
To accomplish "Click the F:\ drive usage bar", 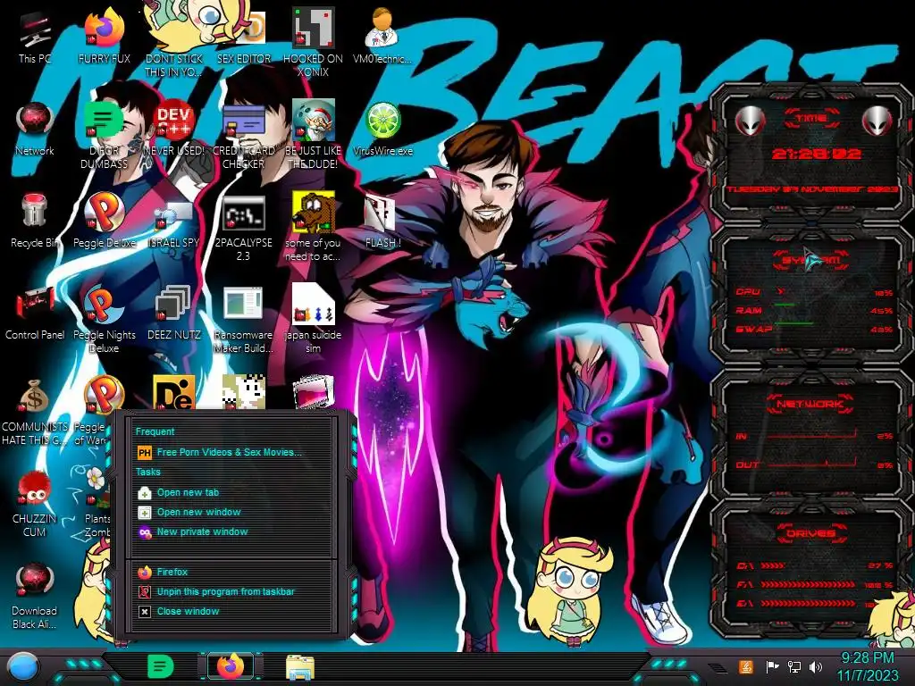I will point(808,584).
